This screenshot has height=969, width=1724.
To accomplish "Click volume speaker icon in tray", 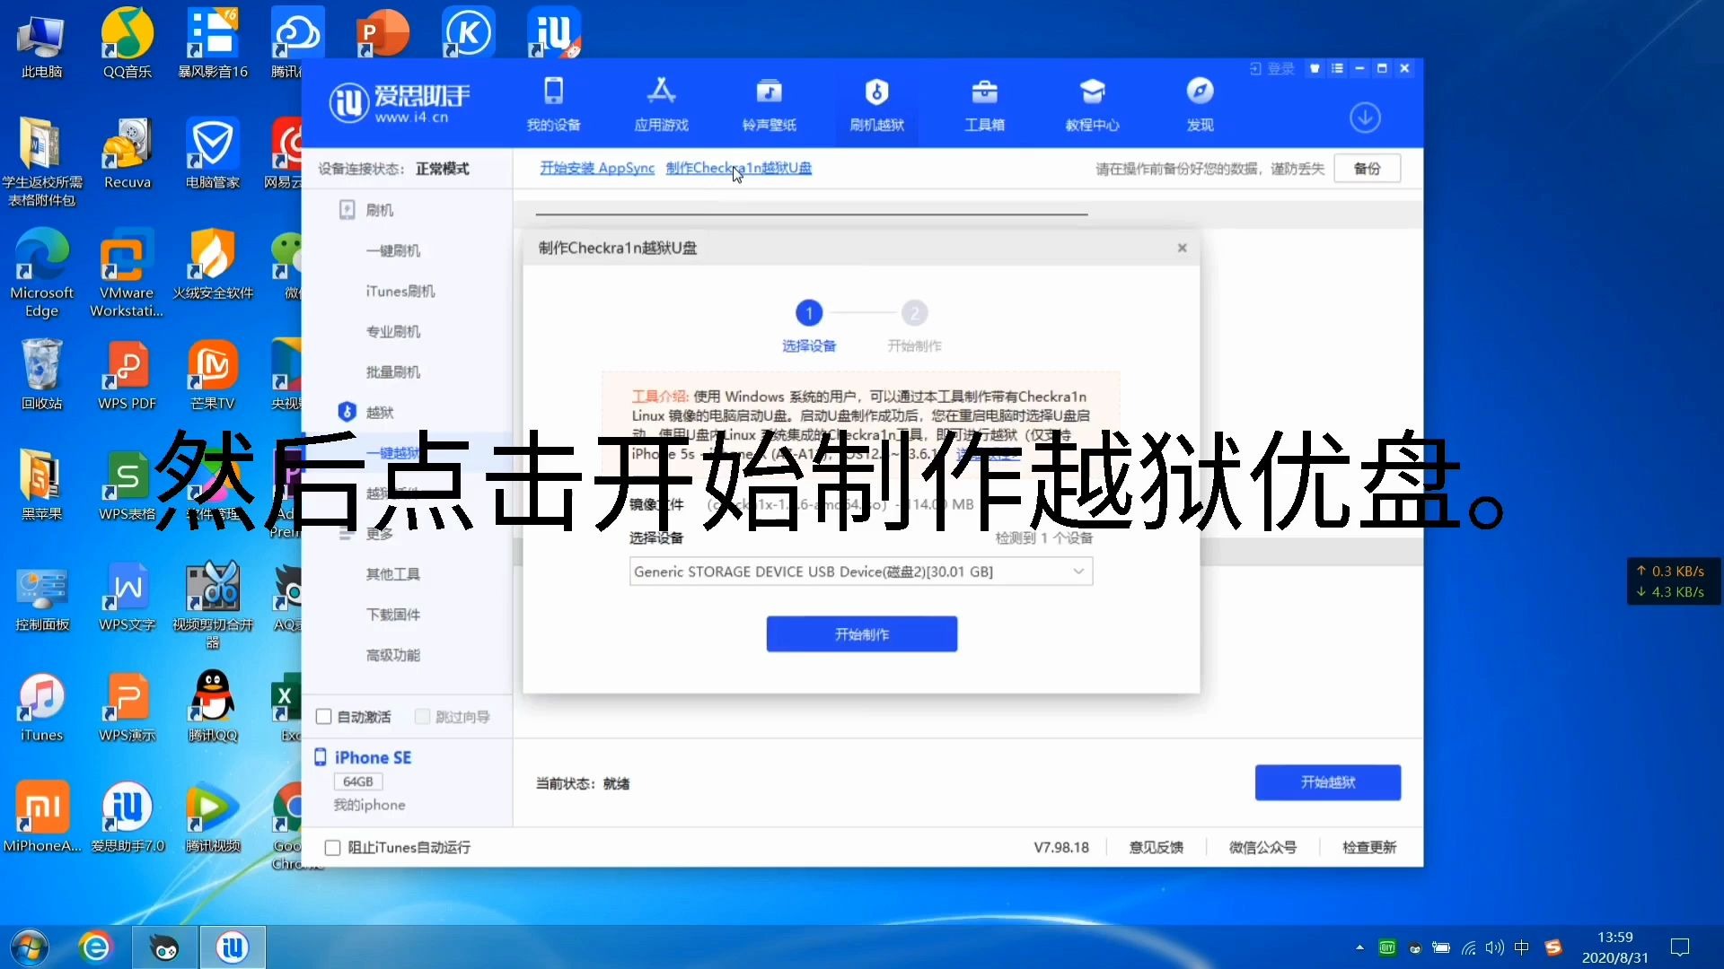I will pyautogui.click(x=1494, y=947).
